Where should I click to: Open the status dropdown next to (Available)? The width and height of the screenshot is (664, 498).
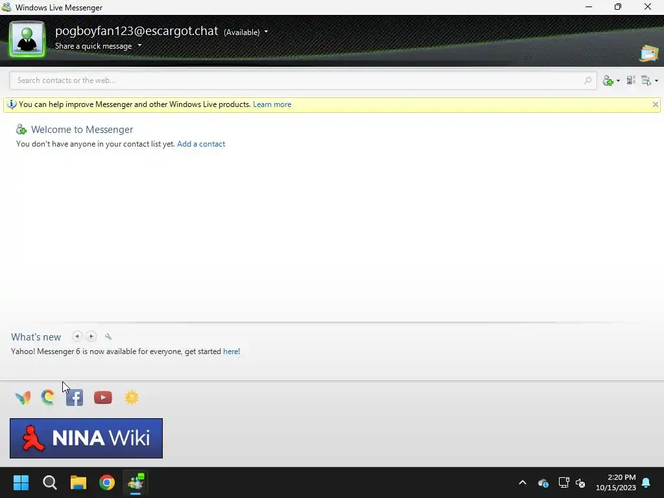pos(266,32)
